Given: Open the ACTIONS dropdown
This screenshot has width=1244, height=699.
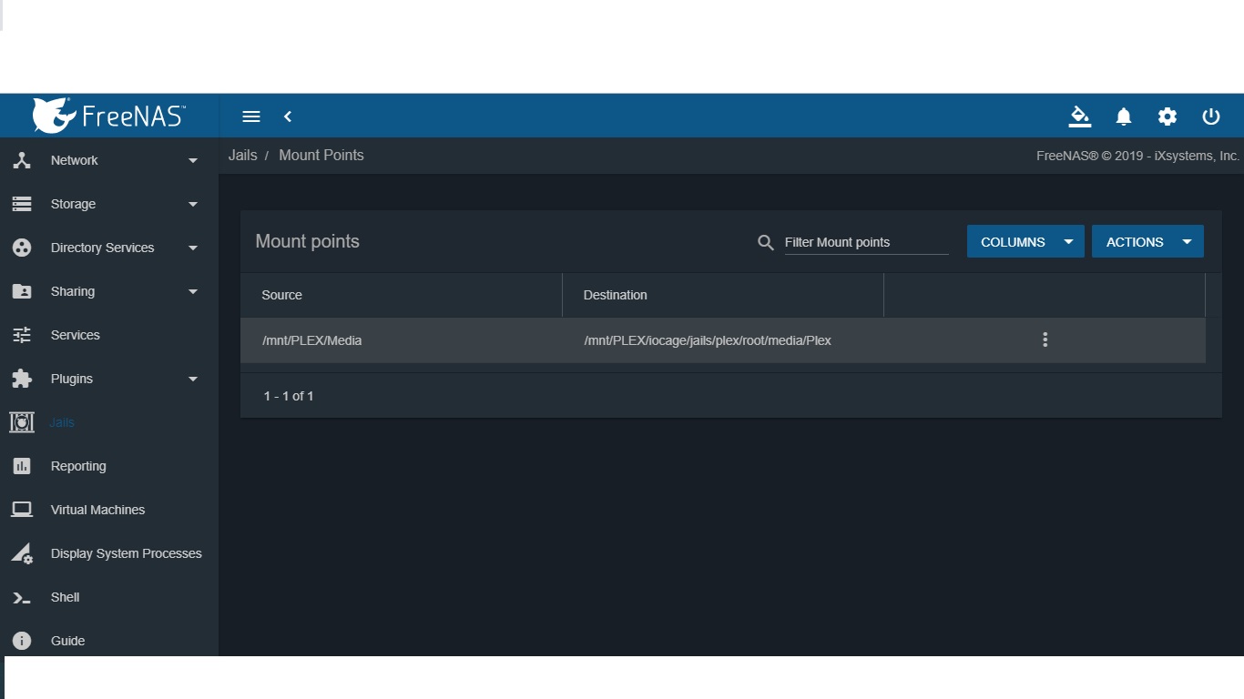Looking at the screenshot, I should pyautogui.click(x=1147, y=242).
